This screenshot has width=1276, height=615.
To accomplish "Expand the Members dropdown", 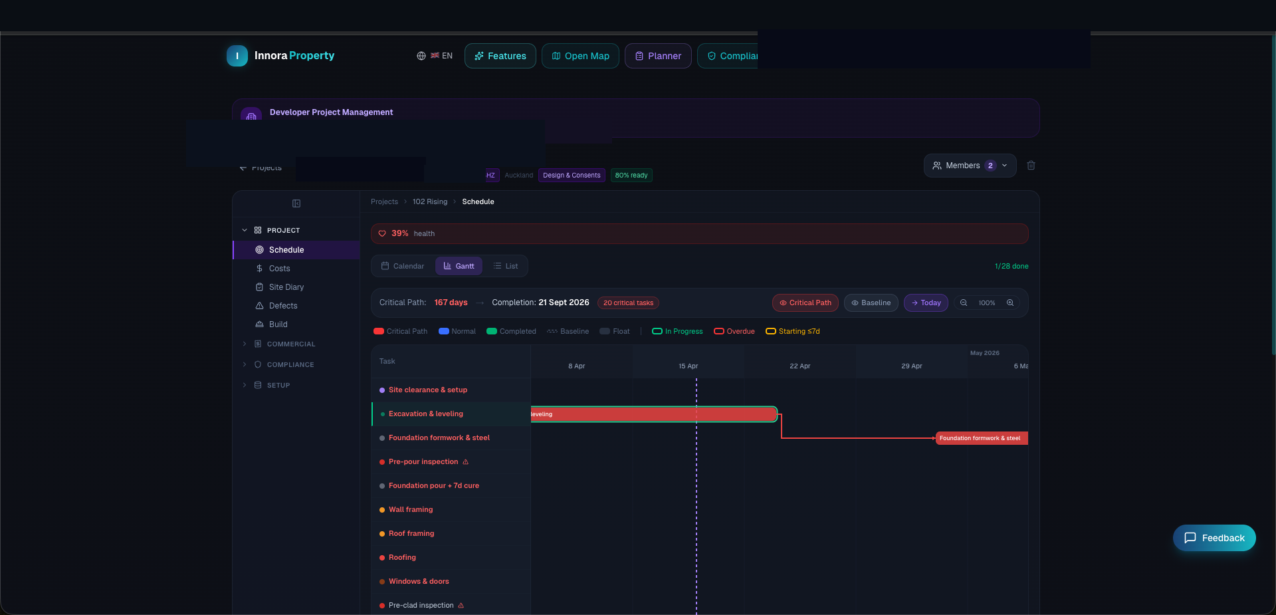I will click(970, 166).
